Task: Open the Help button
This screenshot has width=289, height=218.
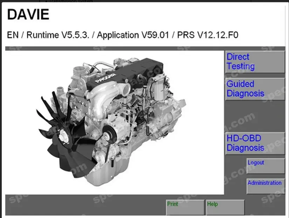Action: [225, 207]
